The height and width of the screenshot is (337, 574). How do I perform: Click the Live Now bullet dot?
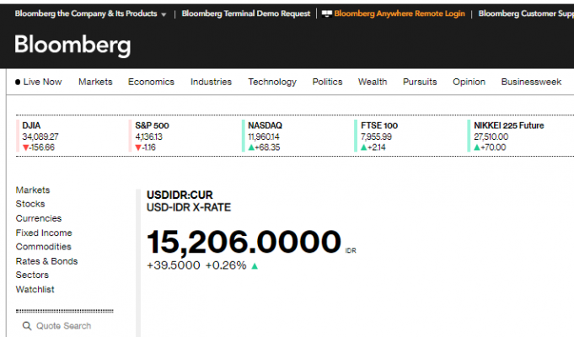point(18,82)
